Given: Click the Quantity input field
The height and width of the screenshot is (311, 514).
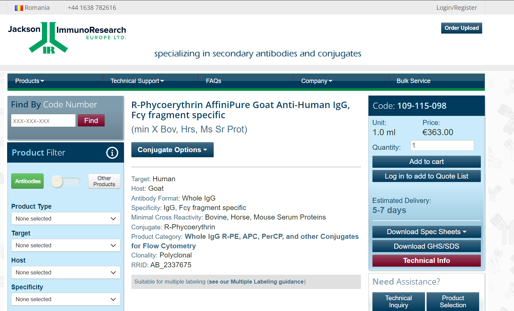Looking at the screenshot, I should point(442,145).
